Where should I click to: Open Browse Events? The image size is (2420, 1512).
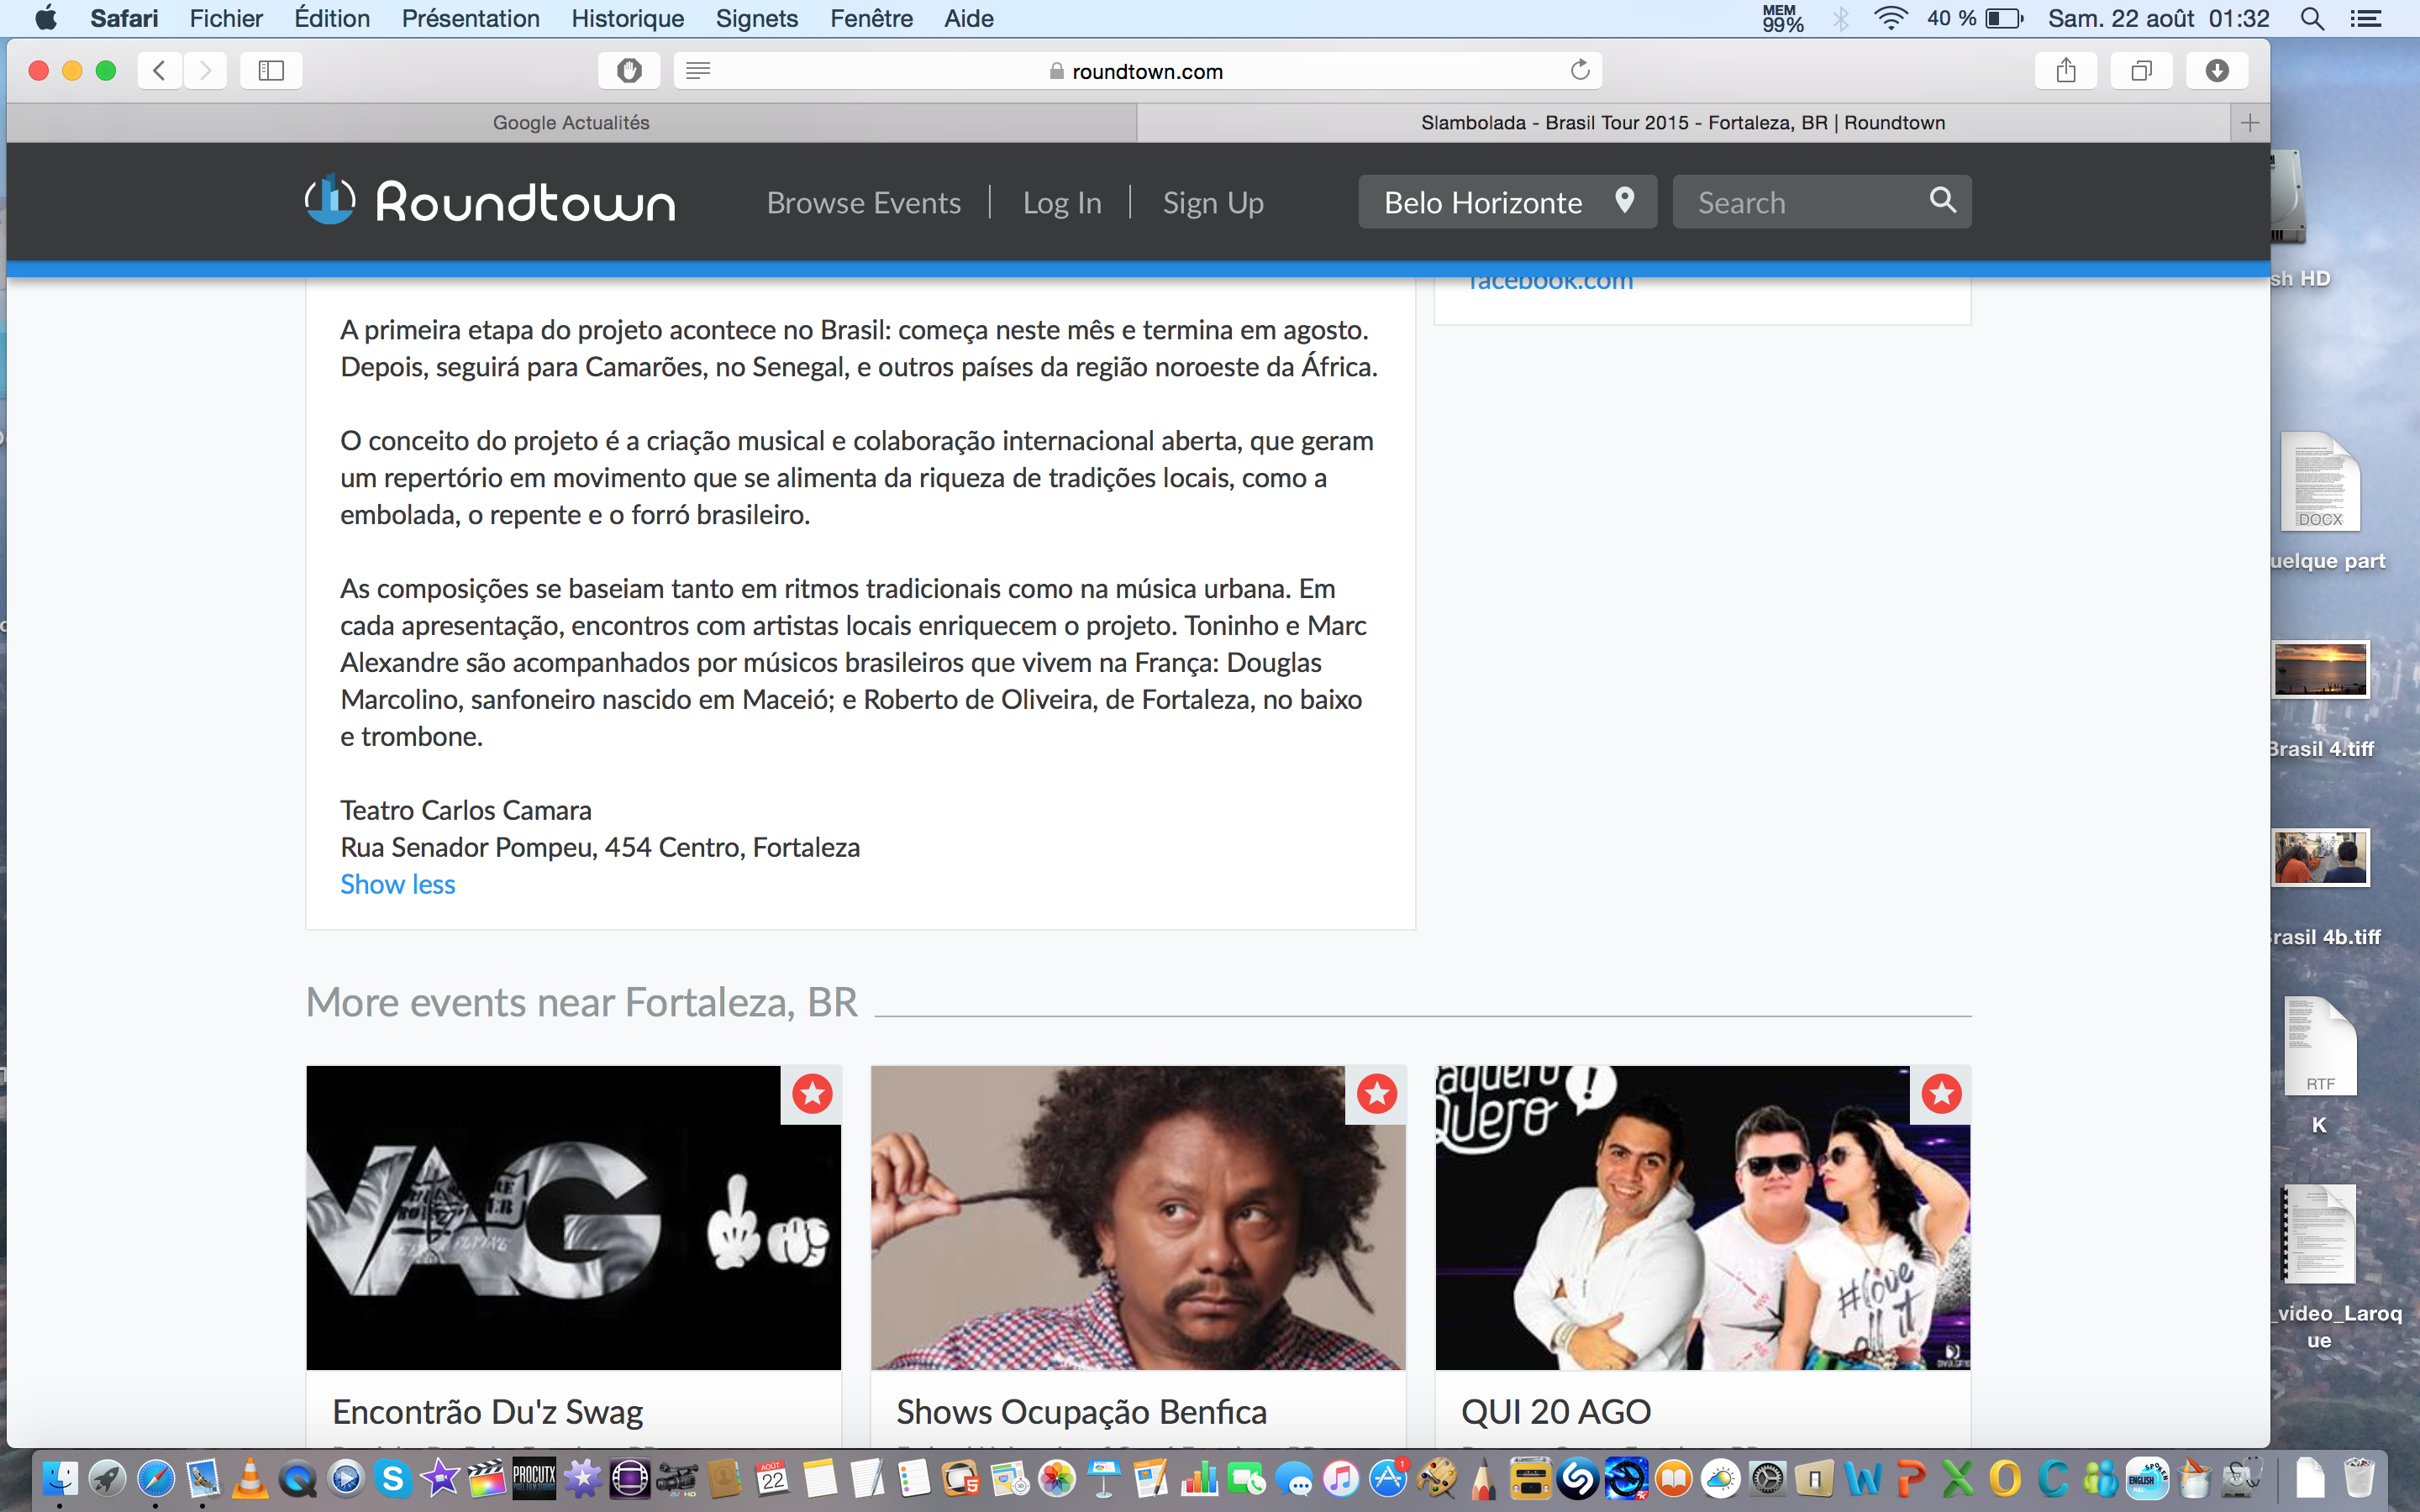click(863, 203)
